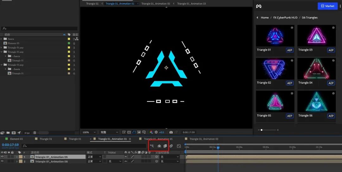Toggle quality switch on layer 2
Viewport: 342px width, 172px height.
point(132,161)
